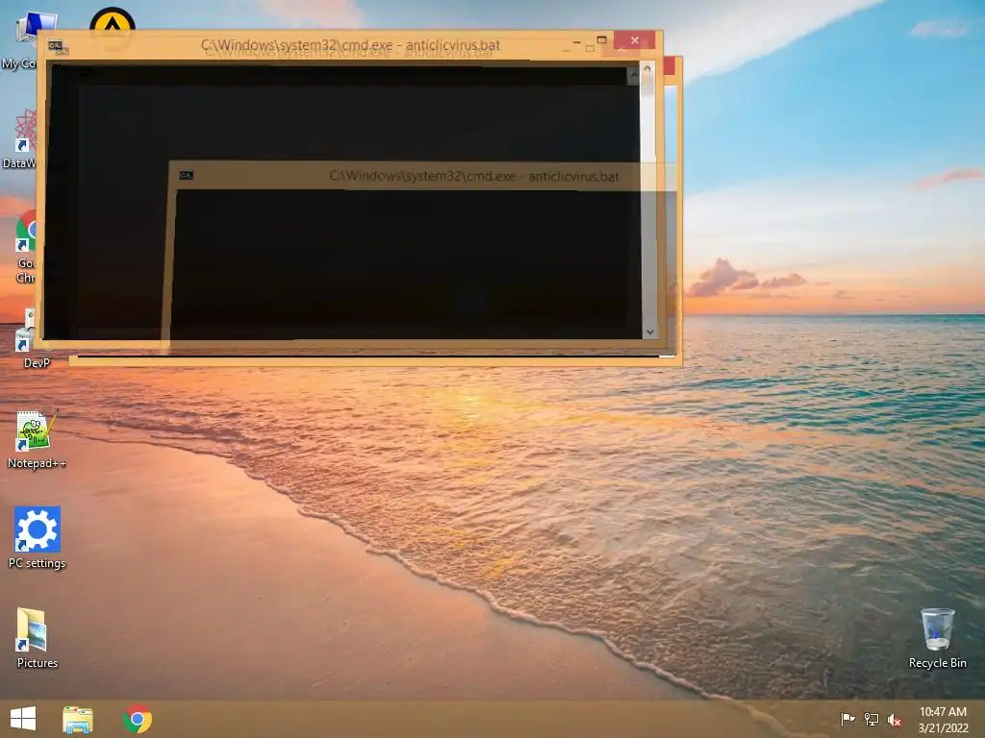Select the Google Chrome desktop shortcut
985x738 pixels.
26,246
